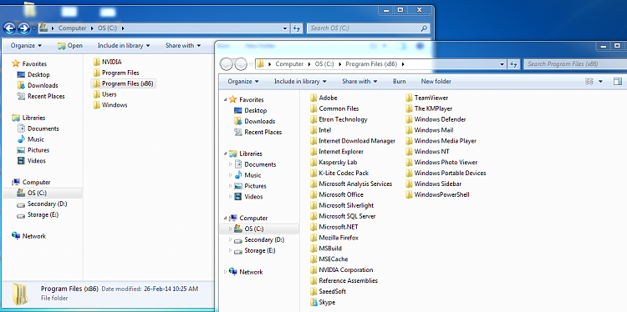Toggle preview pane icon in front window
This screenshot has width=627, height=312.
pyautogui.click(x=618, y=82)
